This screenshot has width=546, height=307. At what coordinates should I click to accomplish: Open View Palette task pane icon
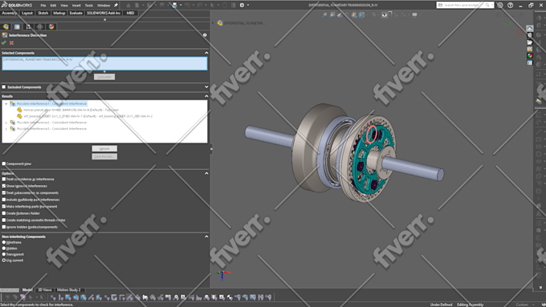click(530, 49)
